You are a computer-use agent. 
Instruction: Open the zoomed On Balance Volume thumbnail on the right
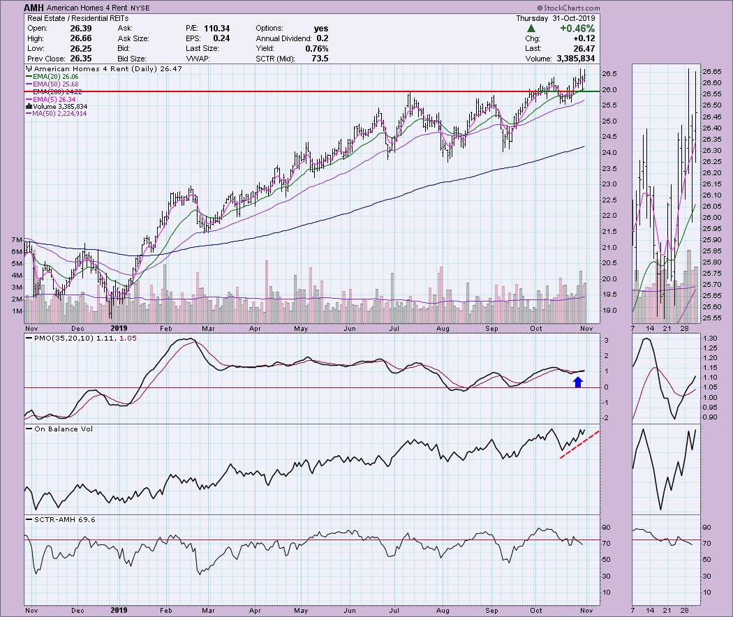pyautogui.click(x=666, y=469)
